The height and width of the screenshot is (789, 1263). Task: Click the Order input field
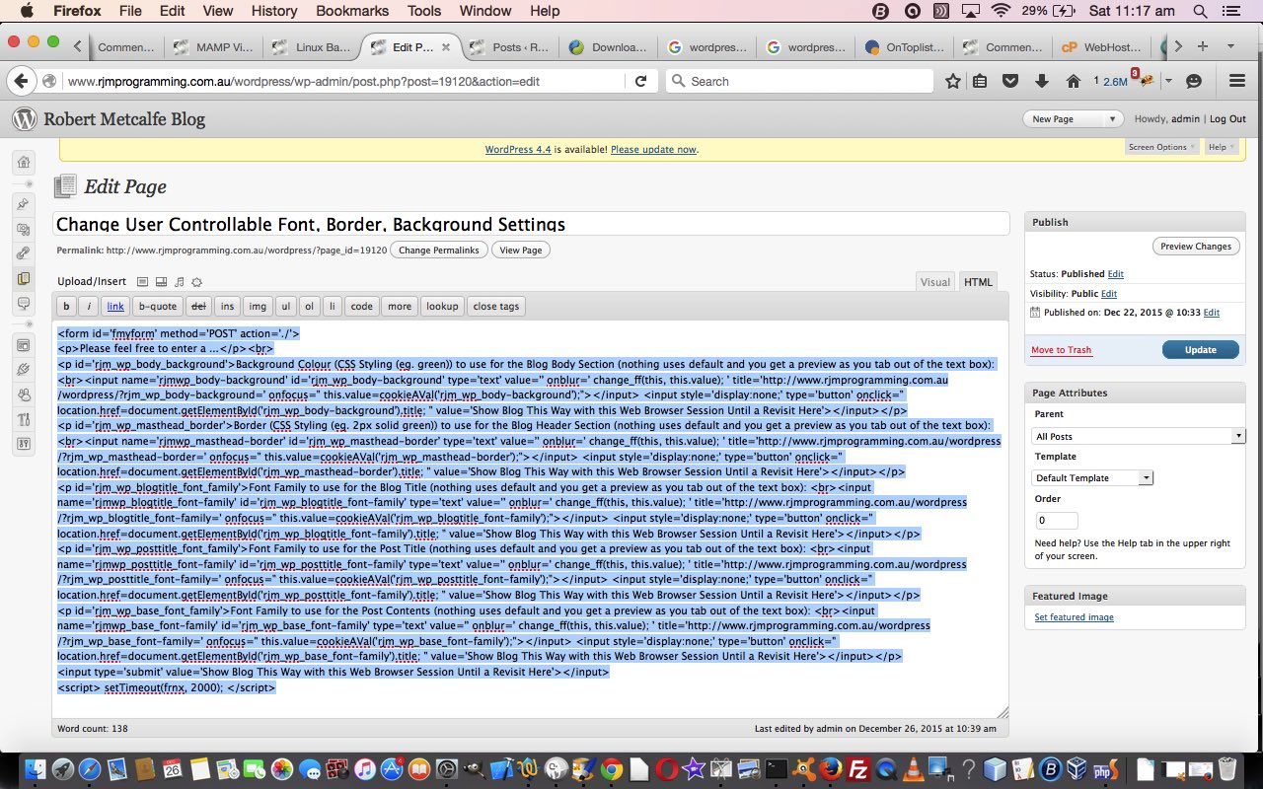(x=1056, y=520)
